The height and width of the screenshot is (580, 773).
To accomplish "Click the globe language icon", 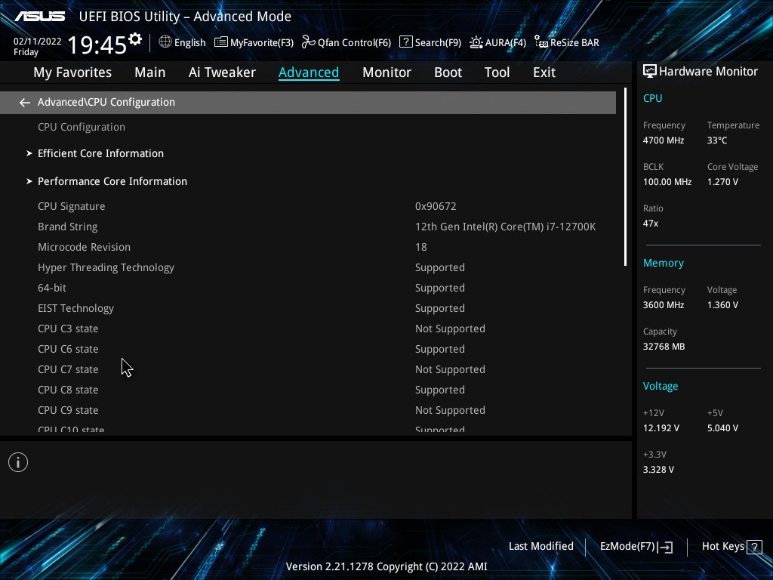I will (x=165, y=42).
